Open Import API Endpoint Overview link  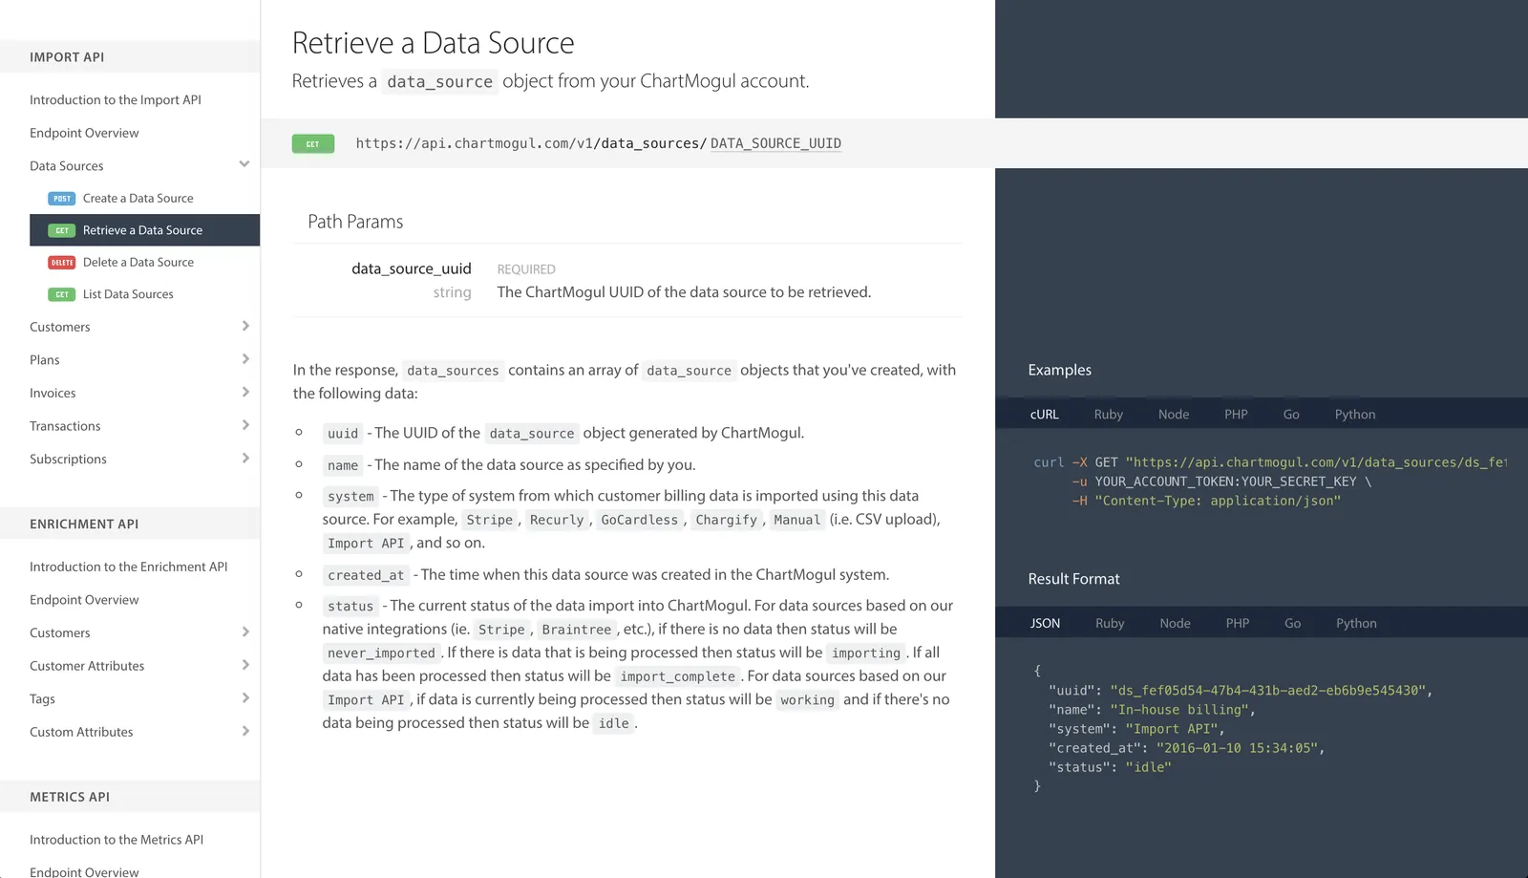pyautogui.click(x=84, y=133)
